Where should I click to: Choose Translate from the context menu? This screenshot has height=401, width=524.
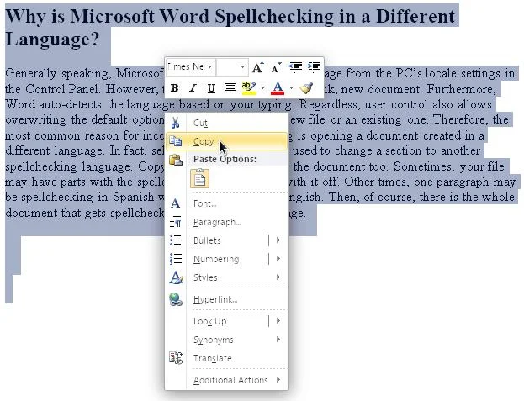(226, 358)
